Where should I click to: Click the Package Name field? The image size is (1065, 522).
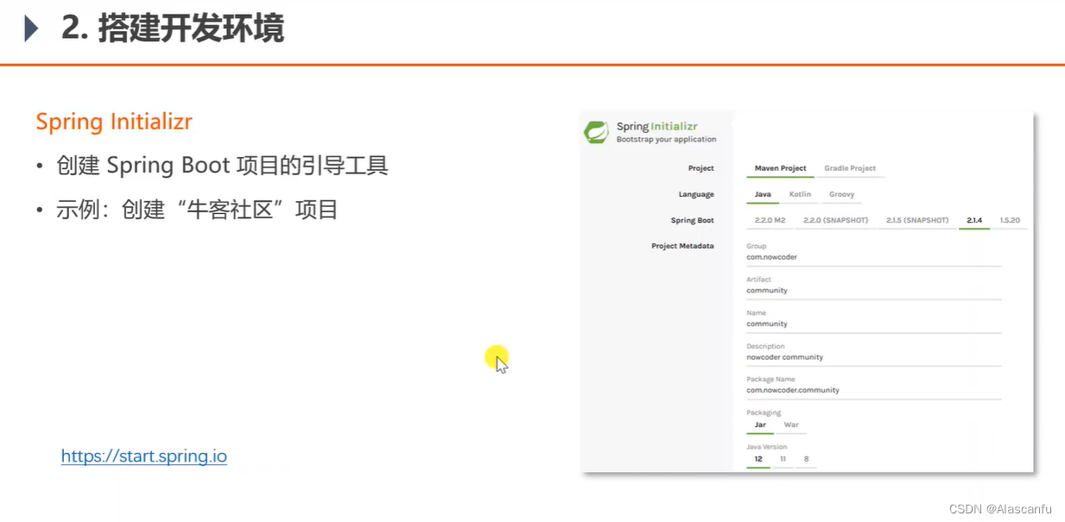pos(873,390)
